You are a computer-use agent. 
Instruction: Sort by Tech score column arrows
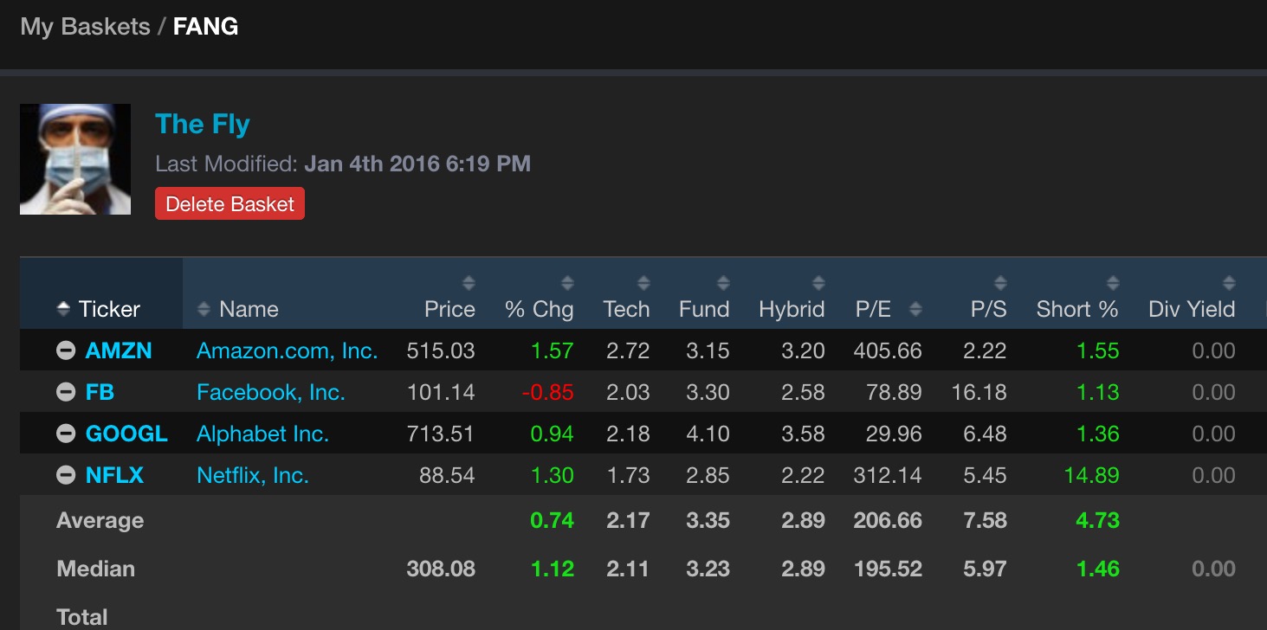pyautogui.click(x=643, y=283)
